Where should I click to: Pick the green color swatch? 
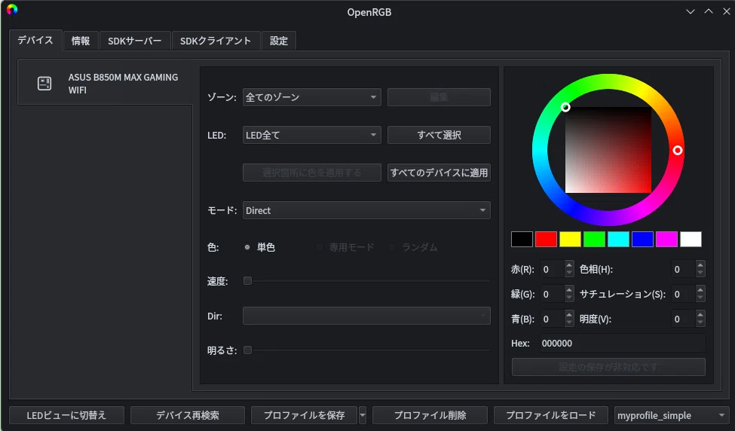(594, 240)
